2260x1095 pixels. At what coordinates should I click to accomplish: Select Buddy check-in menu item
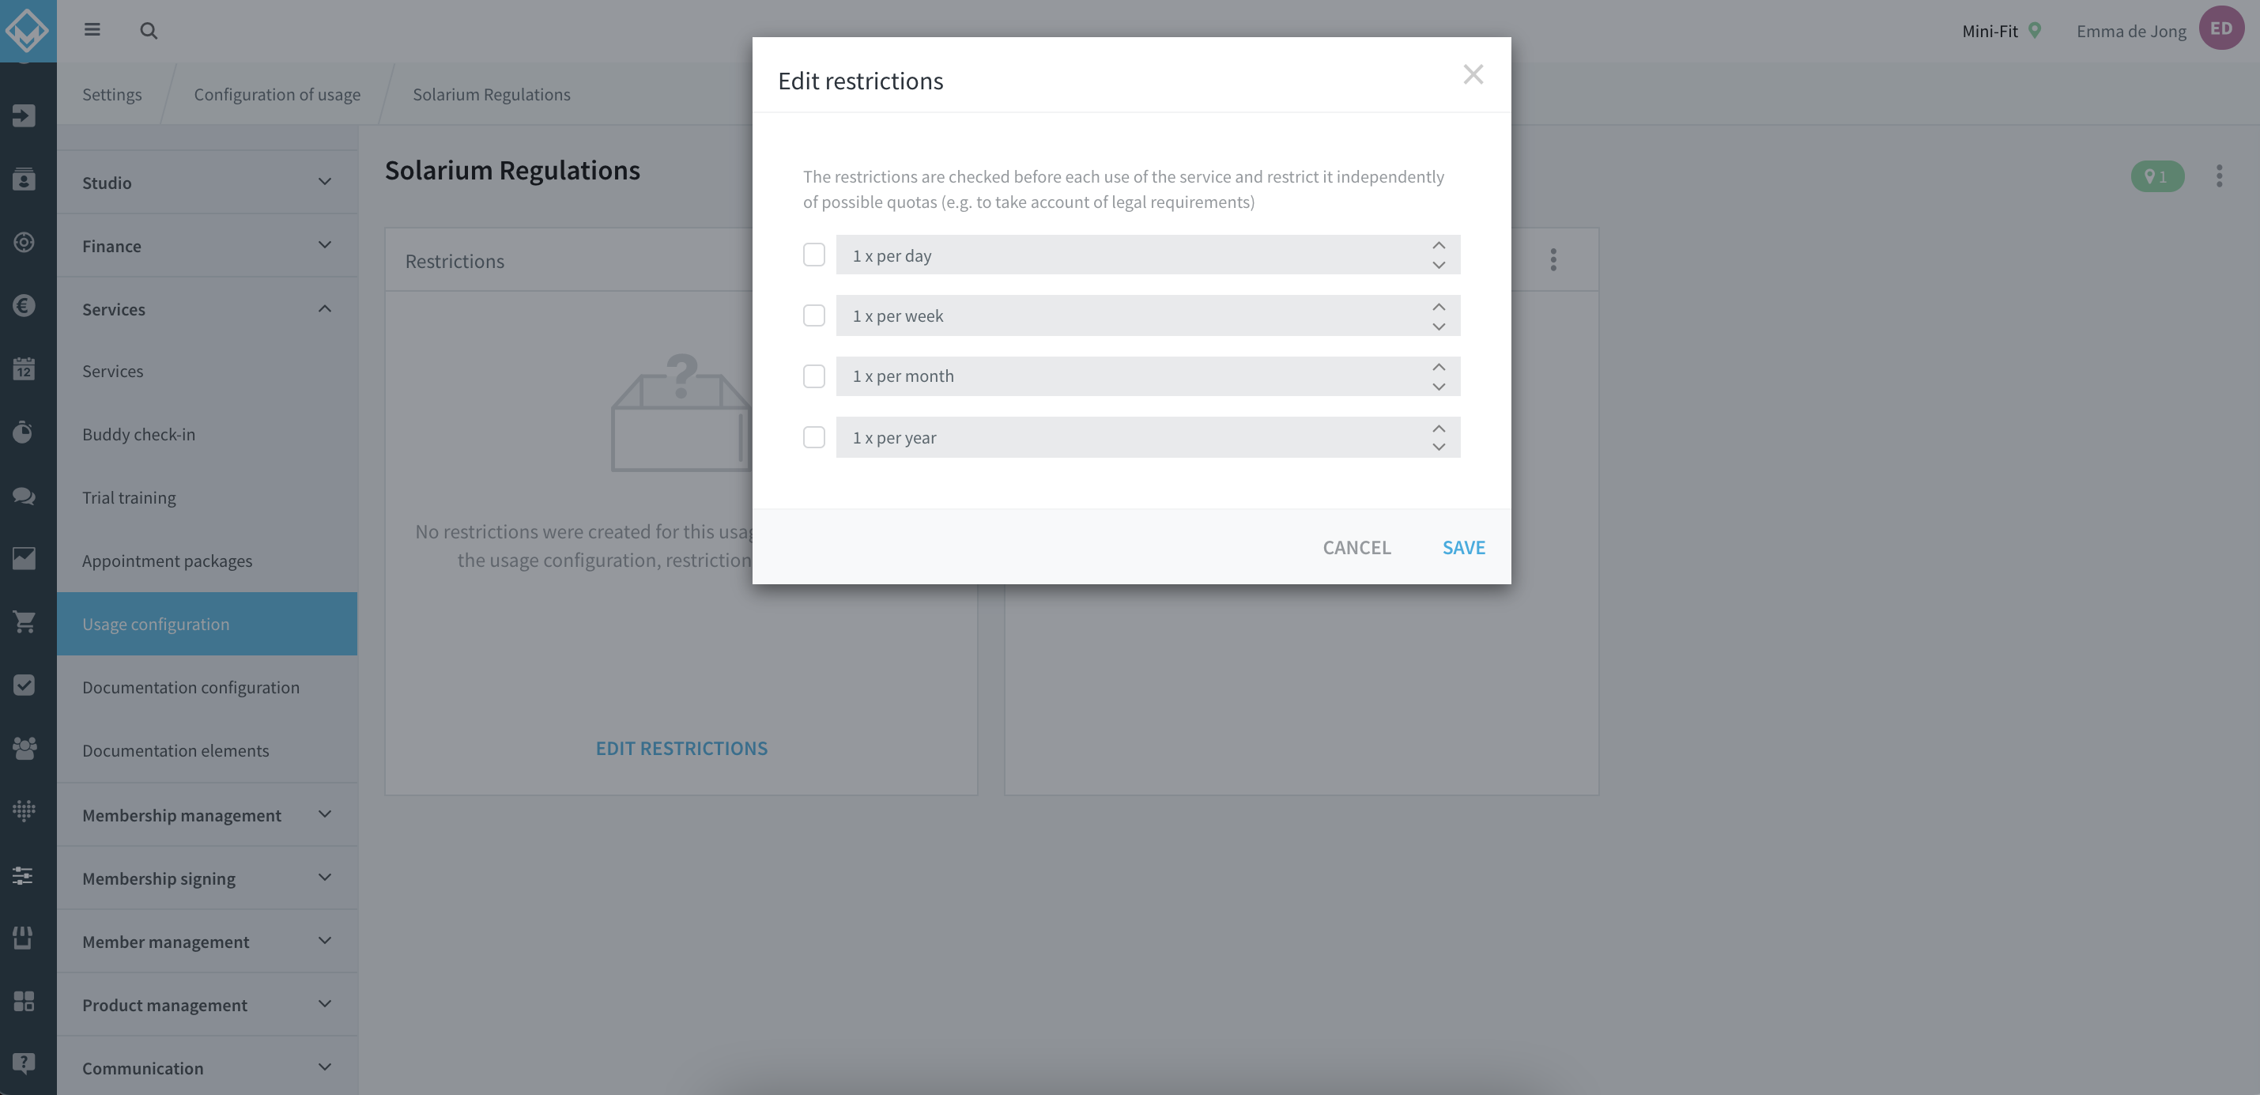(x=138, y=434)
